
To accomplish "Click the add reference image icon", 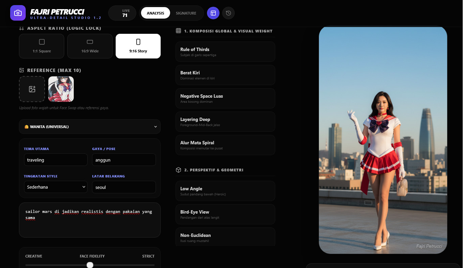I will (32, 89).
